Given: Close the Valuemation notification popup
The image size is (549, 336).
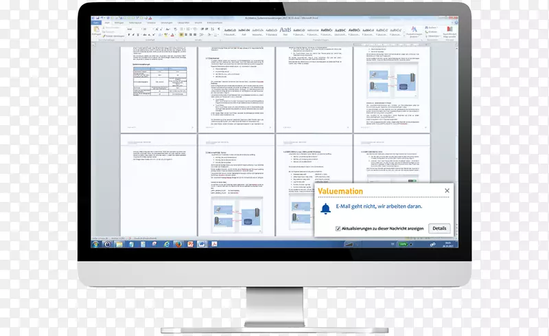Looking at the screenshot, I should (447, 190).
